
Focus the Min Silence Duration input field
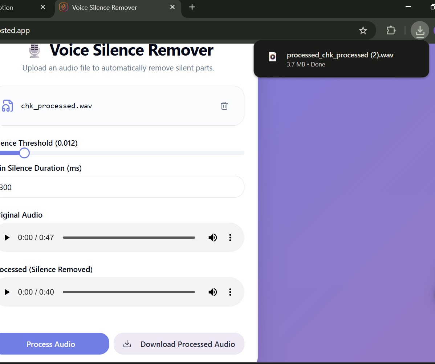[x=120, y=187]
